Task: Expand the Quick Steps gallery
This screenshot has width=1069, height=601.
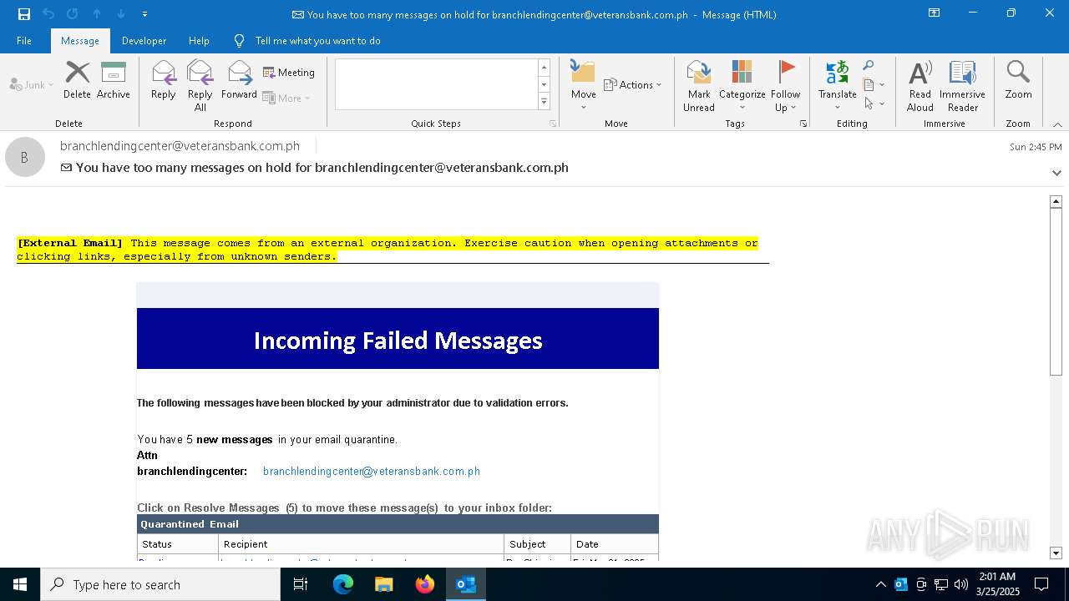Action: point(544,102)
